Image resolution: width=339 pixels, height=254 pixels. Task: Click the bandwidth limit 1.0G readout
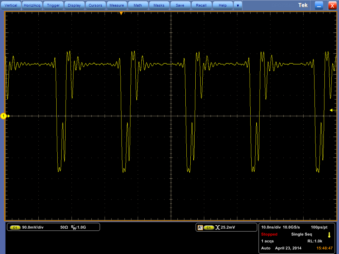(79, 227)
